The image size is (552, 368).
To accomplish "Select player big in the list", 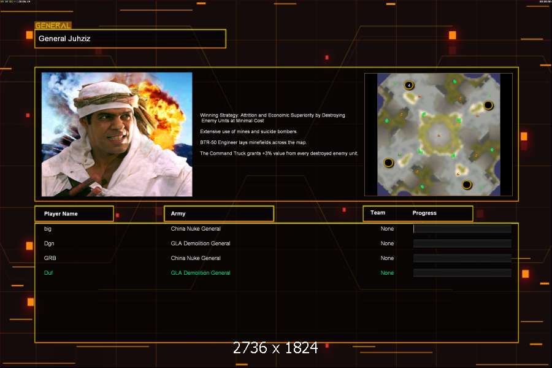I will tap(48, 229).
